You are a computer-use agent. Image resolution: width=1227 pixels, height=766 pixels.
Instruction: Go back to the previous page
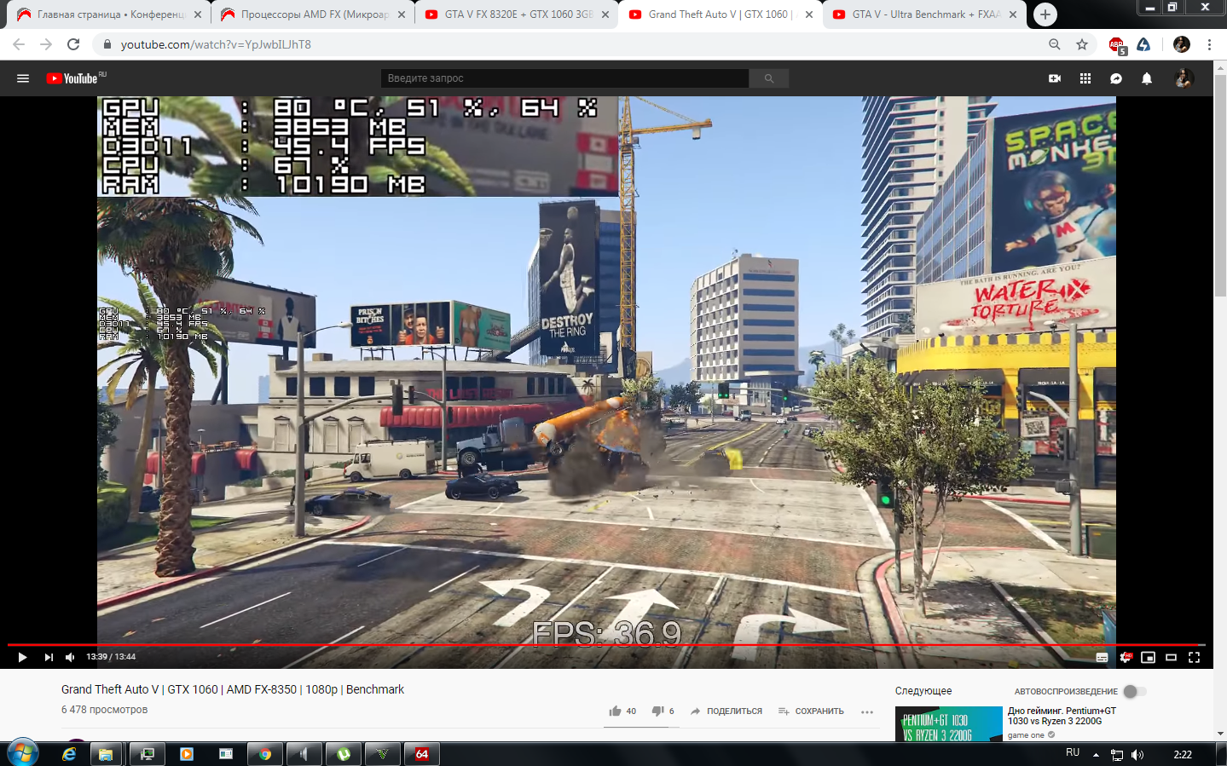(19, 44)
